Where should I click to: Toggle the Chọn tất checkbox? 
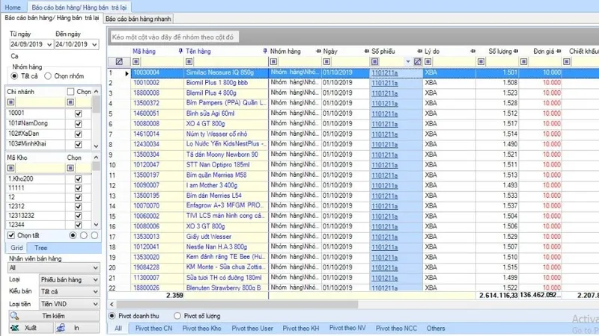point(11,235)
